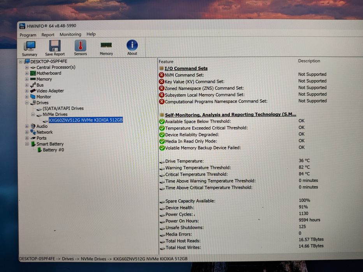Collapse the Drives tree node
Viewport: 363px width, 272px height.
(27, 103)
